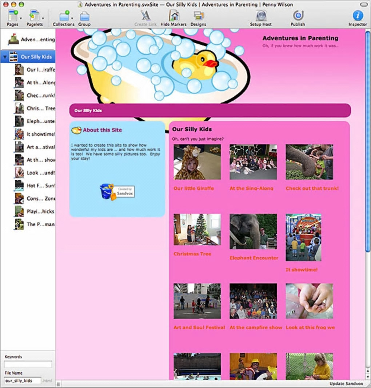Select the Chris... Tree page in sidebar
371x388 pixels.
click(35, 108)
